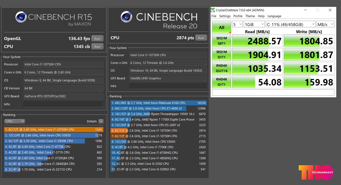Viewport: 341px width, 185px height.
Task: Open the test count dropdown showing 5
Action: pos(237,24)
